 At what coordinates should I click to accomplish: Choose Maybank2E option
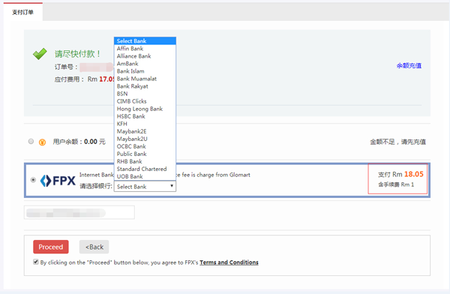pyautogui.click(x=145, y=131)
